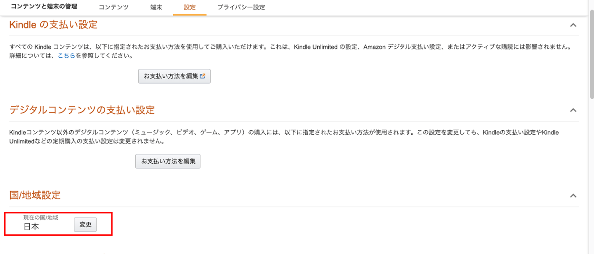This screenshot has height=272, width=594.
Task: Click the 現在の国/地域 label
Action: (41, 218)
